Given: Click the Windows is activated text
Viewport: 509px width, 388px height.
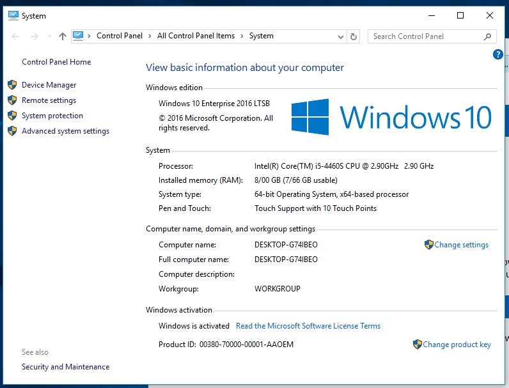Looking at the screenshot, I should click(x=194, y=326).
